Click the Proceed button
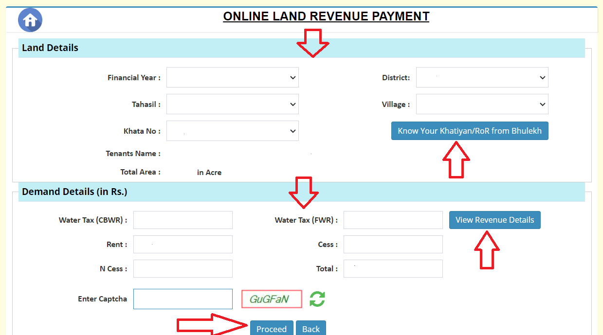Image resolution: width=603 pixels, height=335 pixels. (272, 329)
